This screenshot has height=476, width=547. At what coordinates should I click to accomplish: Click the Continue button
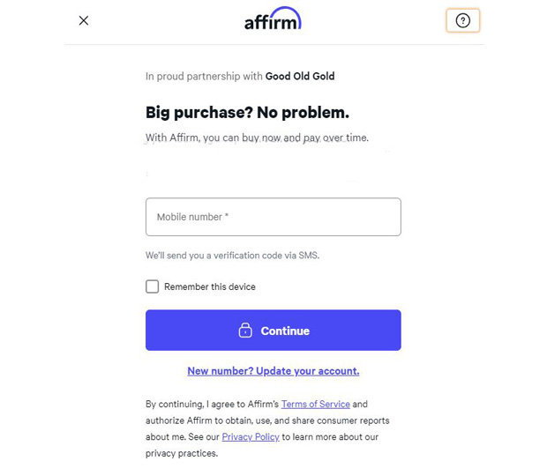[x=273, y=330]
